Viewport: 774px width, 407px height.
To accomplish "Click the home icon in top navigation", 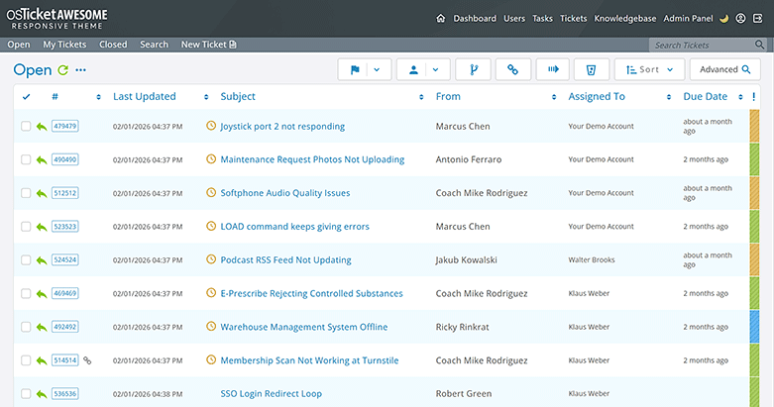I will click(441, 18).
